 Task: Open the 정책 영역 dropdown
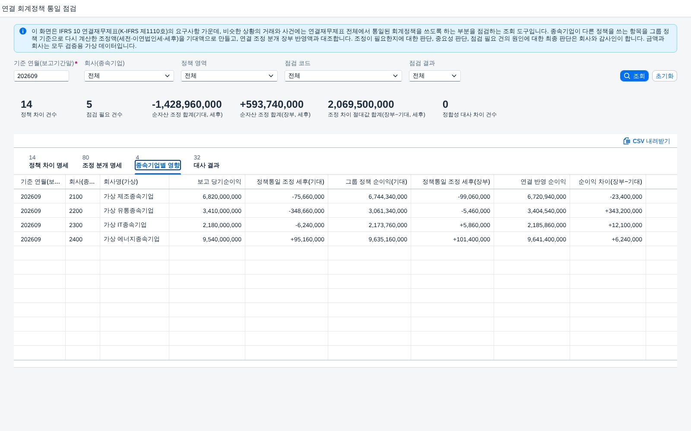point(229,76)
